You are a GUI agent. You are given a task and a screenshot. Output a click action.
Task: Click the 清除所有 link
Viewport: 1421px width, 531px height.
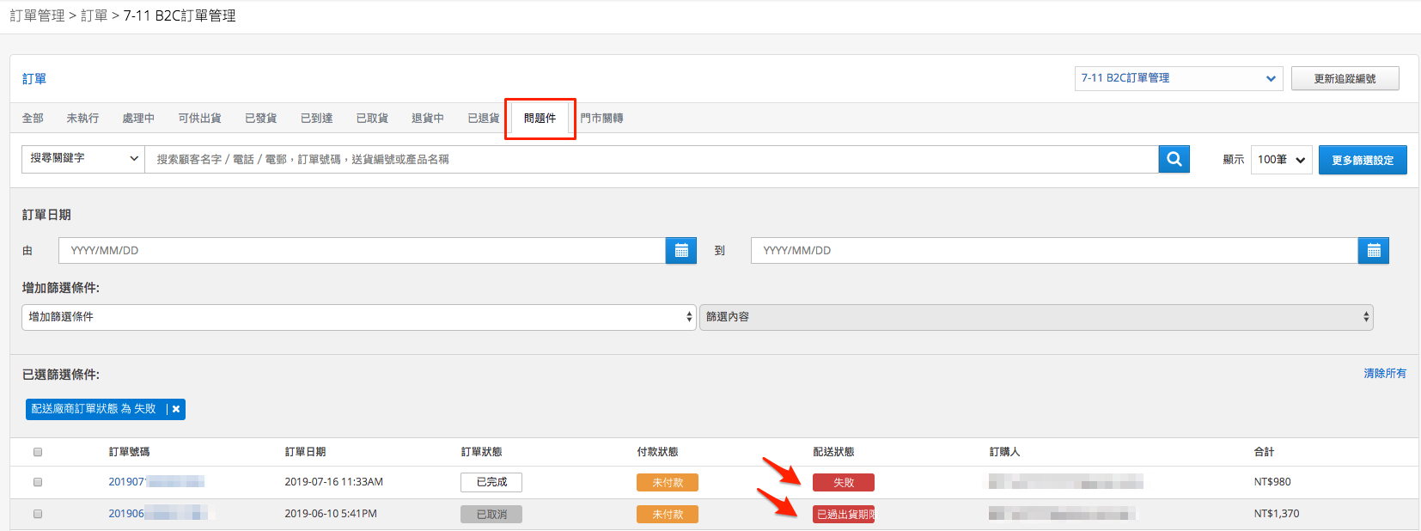(x=1385, y=373)
